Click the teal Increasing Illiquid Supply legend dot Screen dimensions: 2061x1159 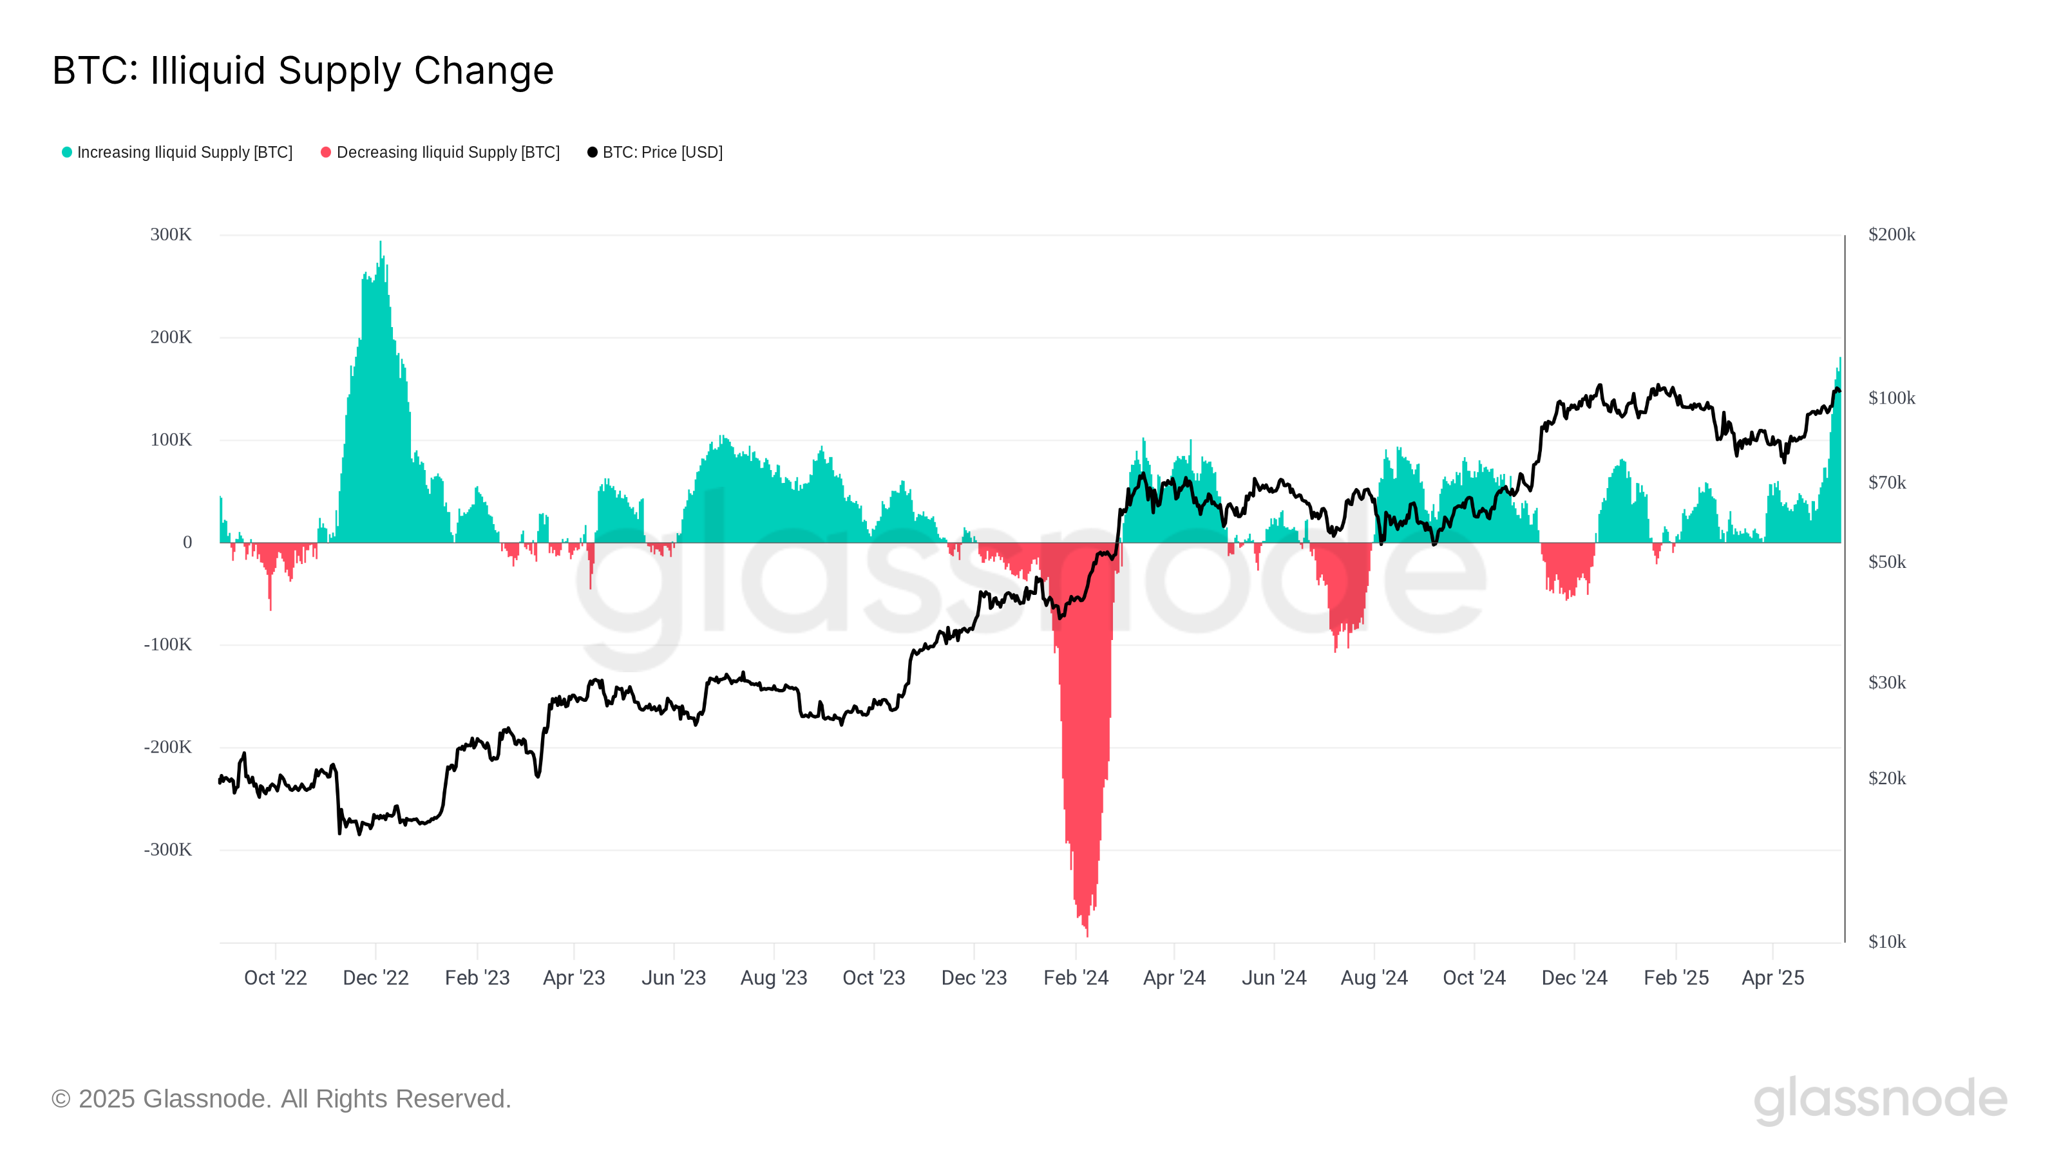[x=67, y=152]
